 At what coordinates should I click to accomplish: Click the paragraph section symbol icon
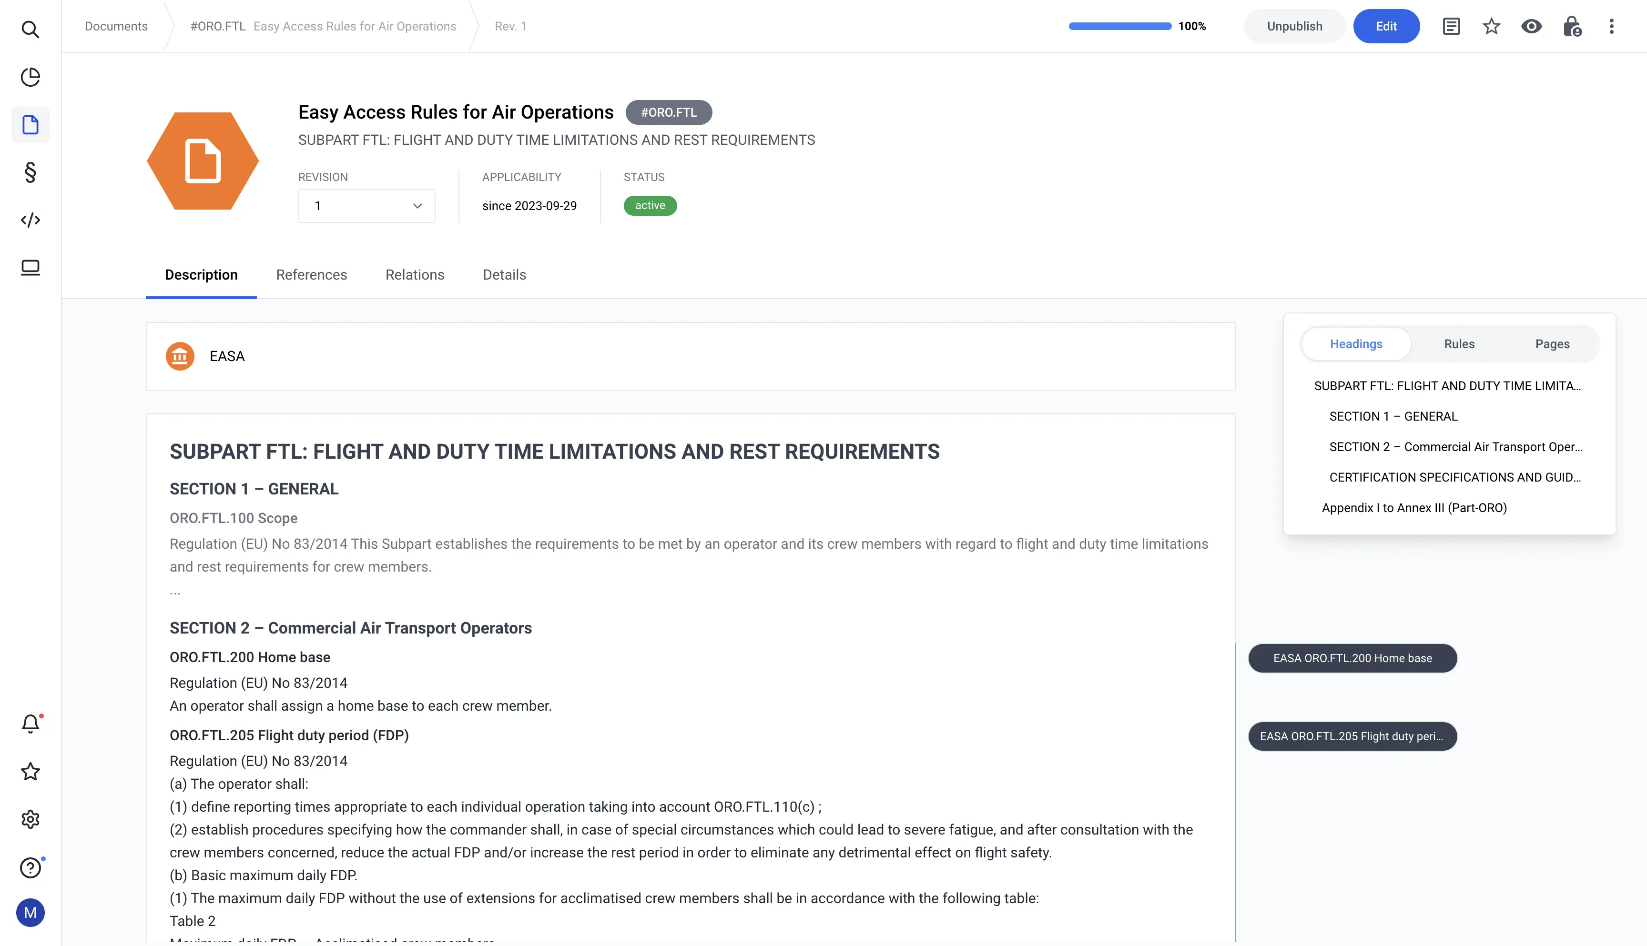coord(30,172)
